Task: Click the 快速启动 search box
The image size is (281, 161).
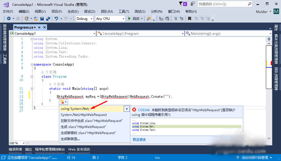Action: pyautogui.click(x=221, y=4)
